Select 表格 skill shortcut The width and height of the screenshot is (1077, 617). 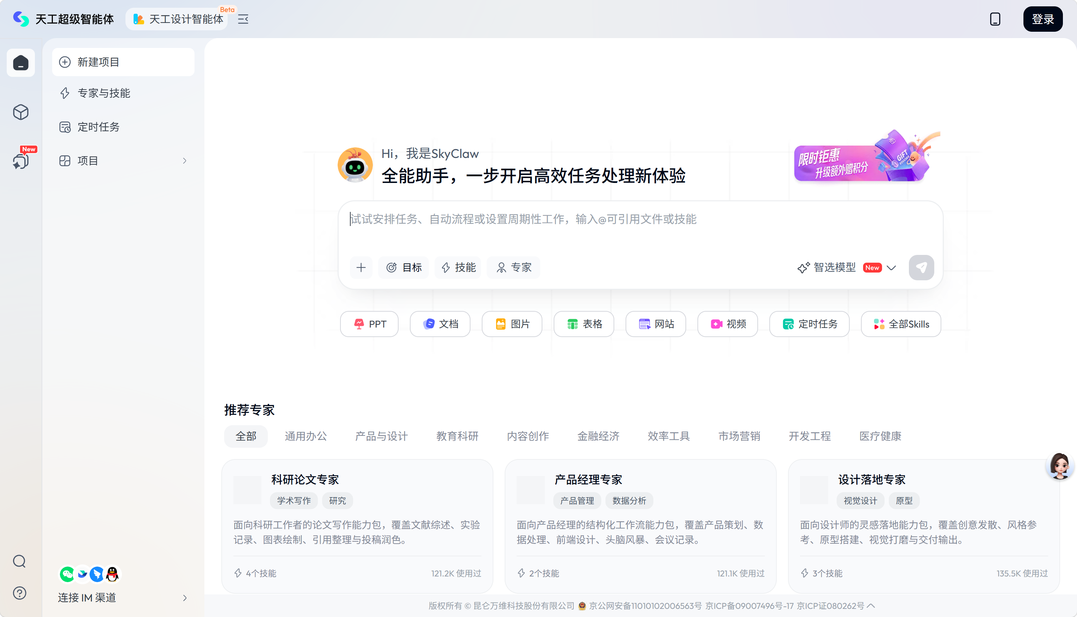pyautogui.click(x=584, y=324)
